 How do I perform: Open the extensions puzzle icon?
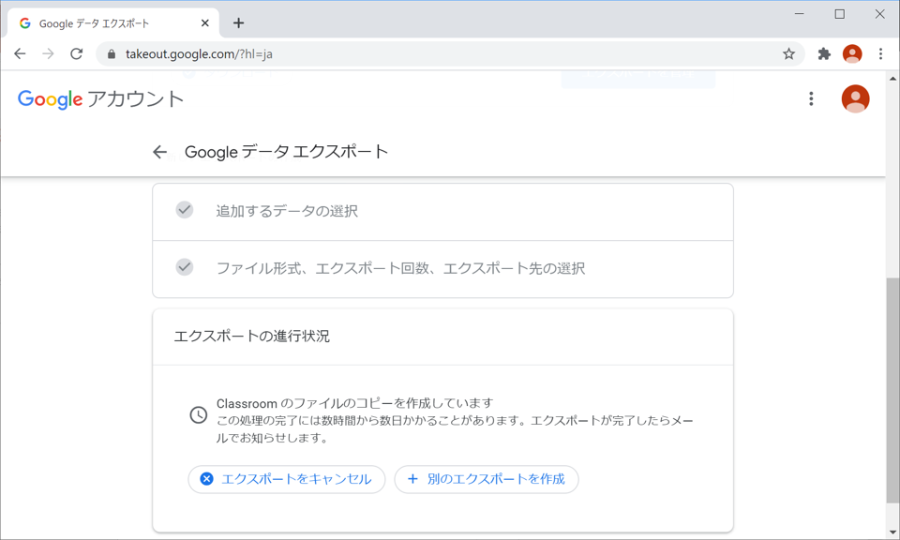[x=824, y=54]
